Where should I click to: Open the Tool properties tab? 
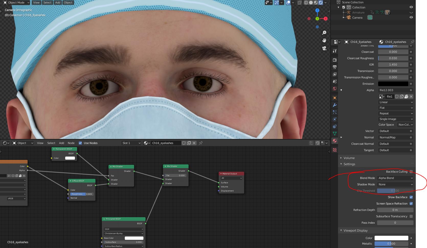coord(335,51)
